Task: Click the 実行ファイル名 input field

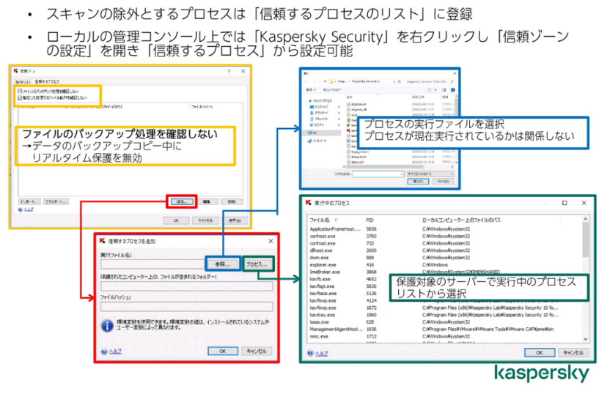Action: click(152, 264)
